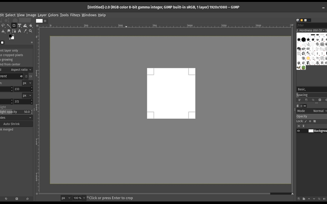Click the delete tool preset icon
Screen dimensions: 327x204
17,199
